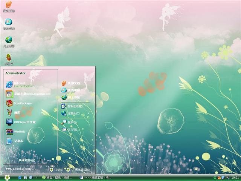241x181 pixels.
Task: Open 搜索 search from Start menu
Action: click(x=69, y=122)
